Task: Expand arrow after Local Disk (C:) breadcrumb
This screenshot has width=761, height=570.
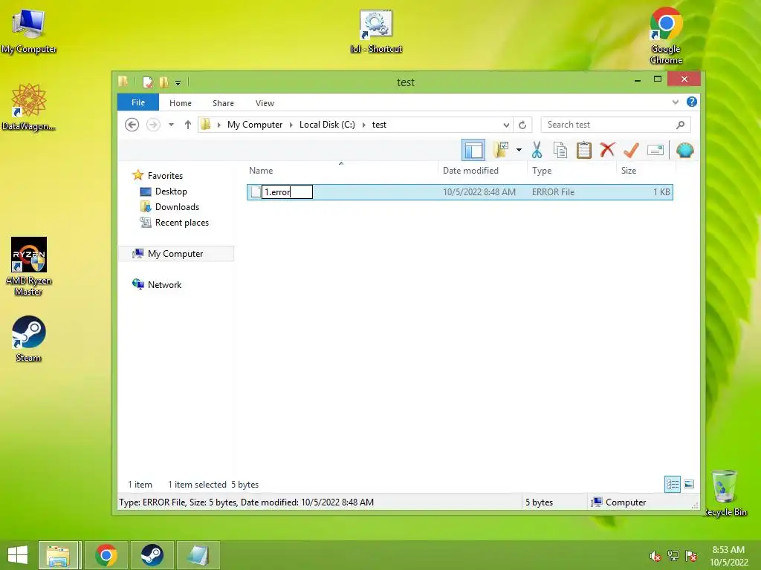Action: tap(363, 125)
